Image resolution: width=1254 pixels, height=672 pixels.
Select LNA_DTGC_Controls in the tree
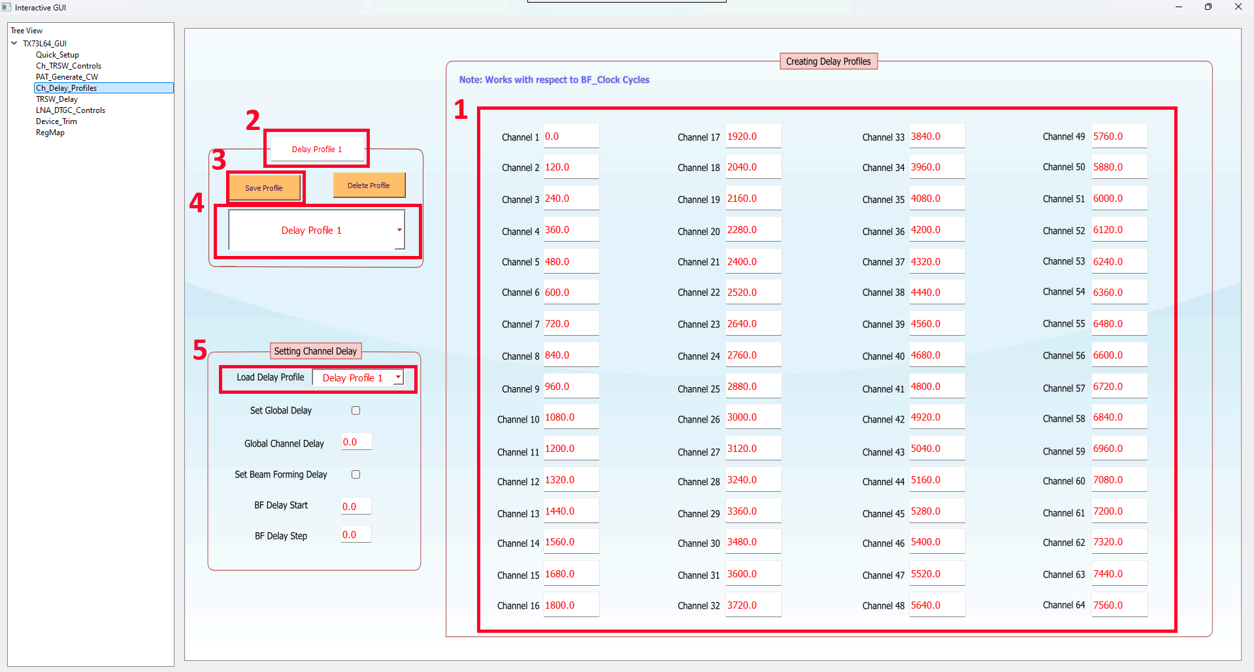(71, 110)
